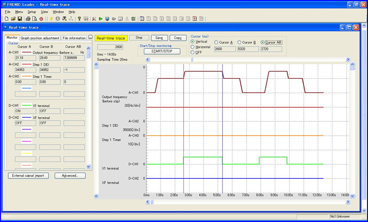Click the Save floppy disk toolbar icon

tap(20, 19)
